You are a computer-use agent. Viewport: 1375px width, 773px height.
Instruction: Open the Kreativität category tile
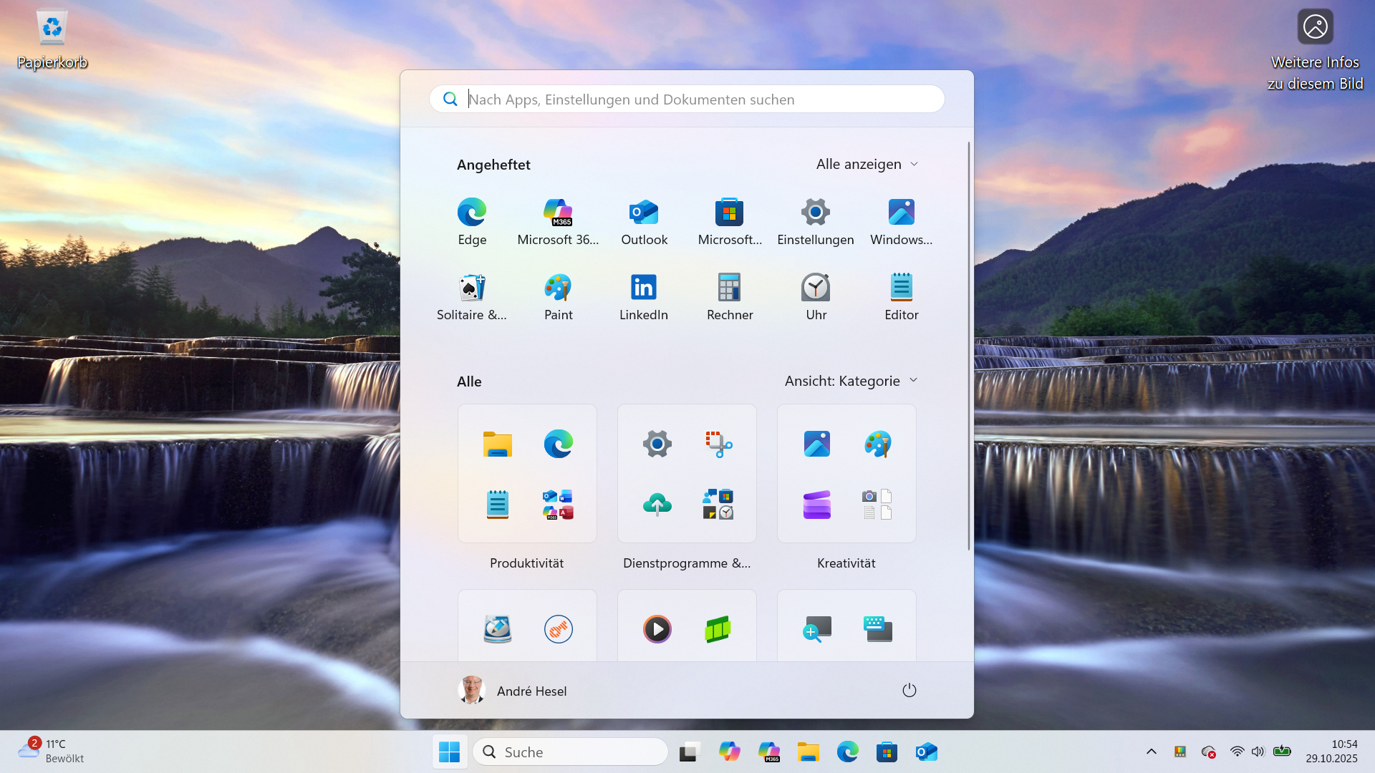[x=846, y=473]
